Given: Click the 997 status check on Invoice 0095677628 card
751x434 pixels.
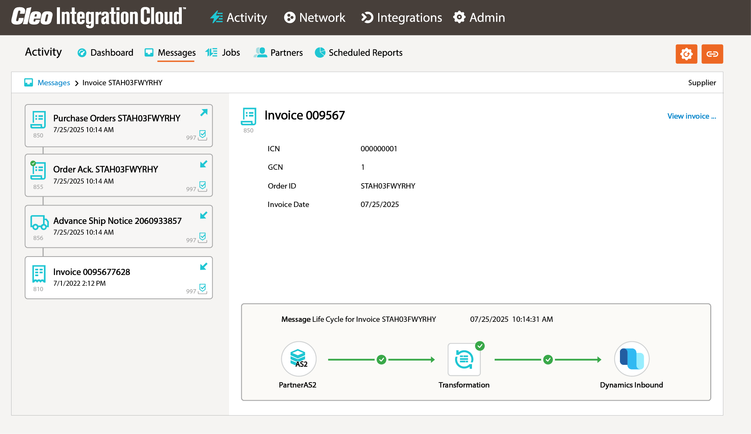Looking at the screenshot, I should click(x=203, y=290).
